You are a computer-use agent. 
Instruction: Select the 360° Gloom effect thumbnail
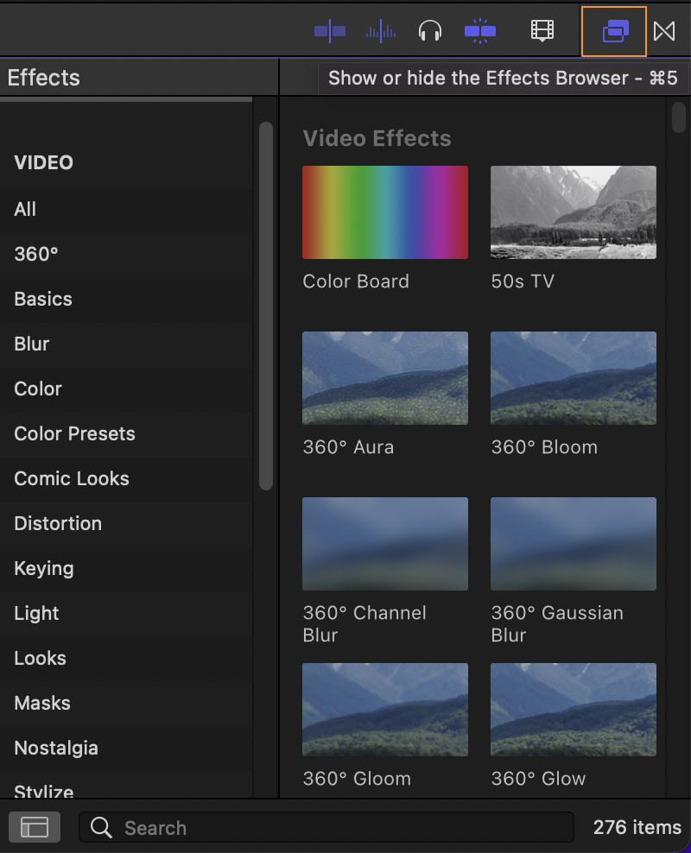coord(385,710)
